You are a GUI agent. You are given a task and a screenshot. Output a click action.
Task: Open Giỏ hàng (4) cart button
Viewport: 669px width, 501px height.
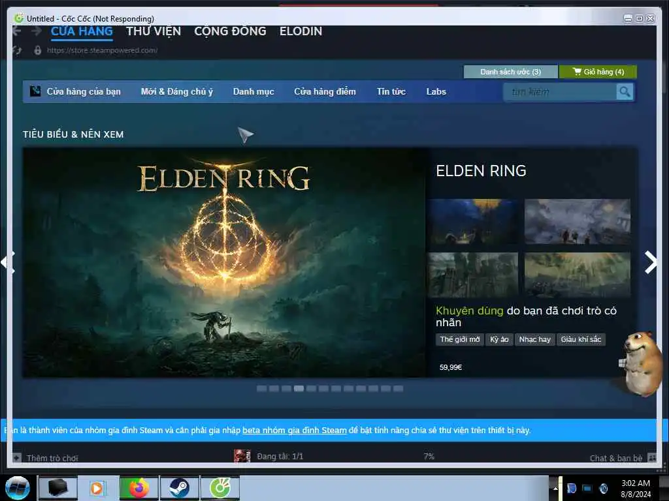click(x=598, y=72)
